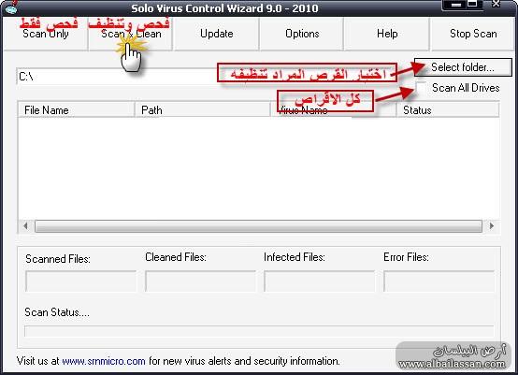This screenshot has width=518, height=375.
Task: Click the C:\ path input field
Action: (117, 77)
